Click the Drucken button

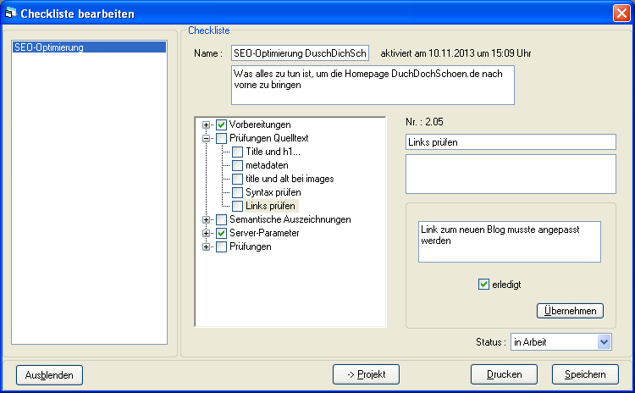coord(504,374)
